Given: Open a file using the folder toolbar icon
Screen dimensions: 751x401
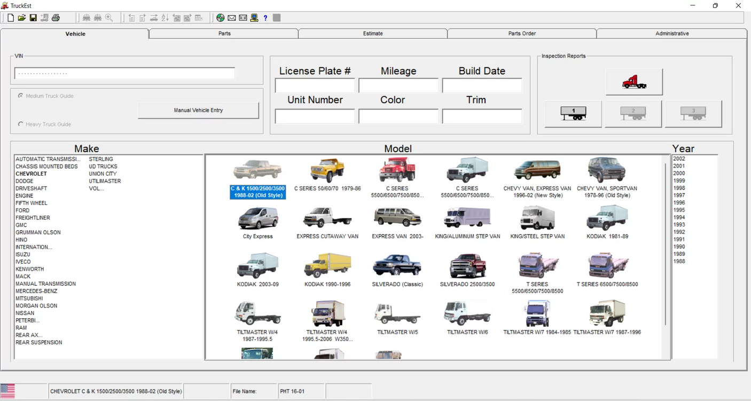Looking at the screenshot, I should point(21,18).
